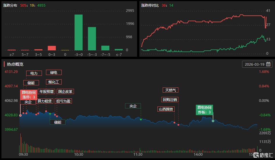The height and width of the screenshot is (160, 275).
Task: Click the 煤化工 hotspot tag
Action: pos(54,82)
